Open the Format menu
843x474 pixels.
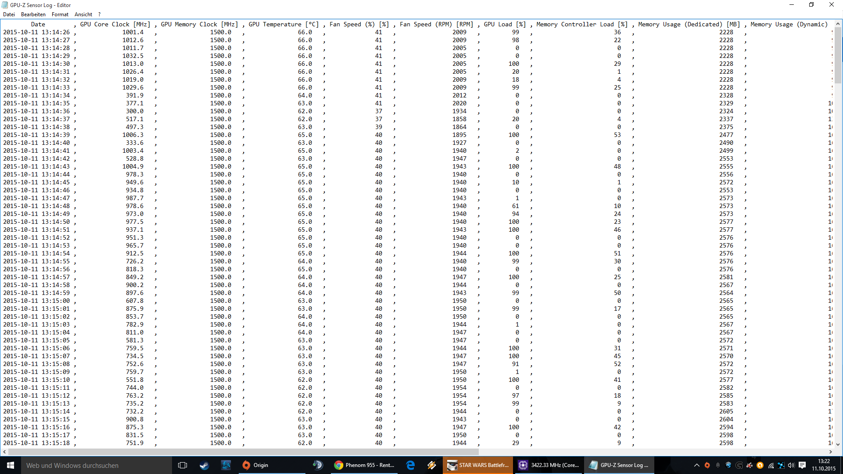60,14
